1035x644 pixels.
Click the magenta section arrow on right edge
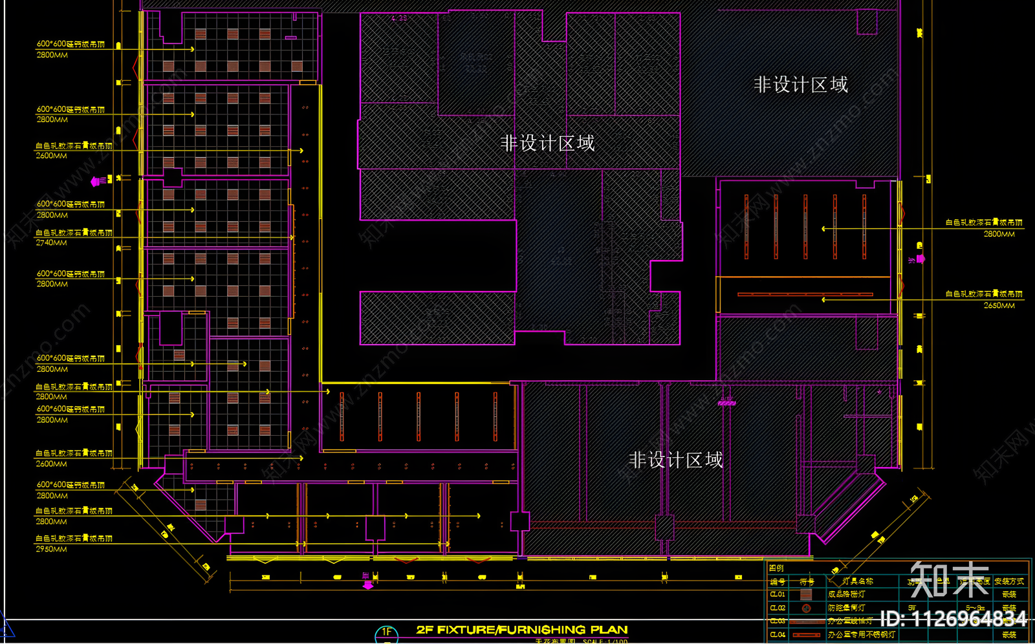pos(920,259)
